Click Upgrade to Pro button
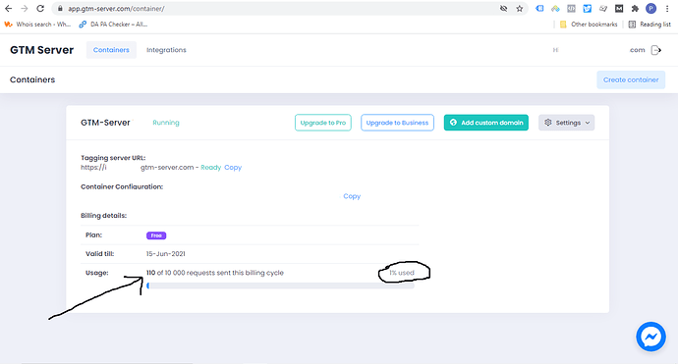Image resolution: width=678 pixels, height=364 pixels. (x=323, y=123)
